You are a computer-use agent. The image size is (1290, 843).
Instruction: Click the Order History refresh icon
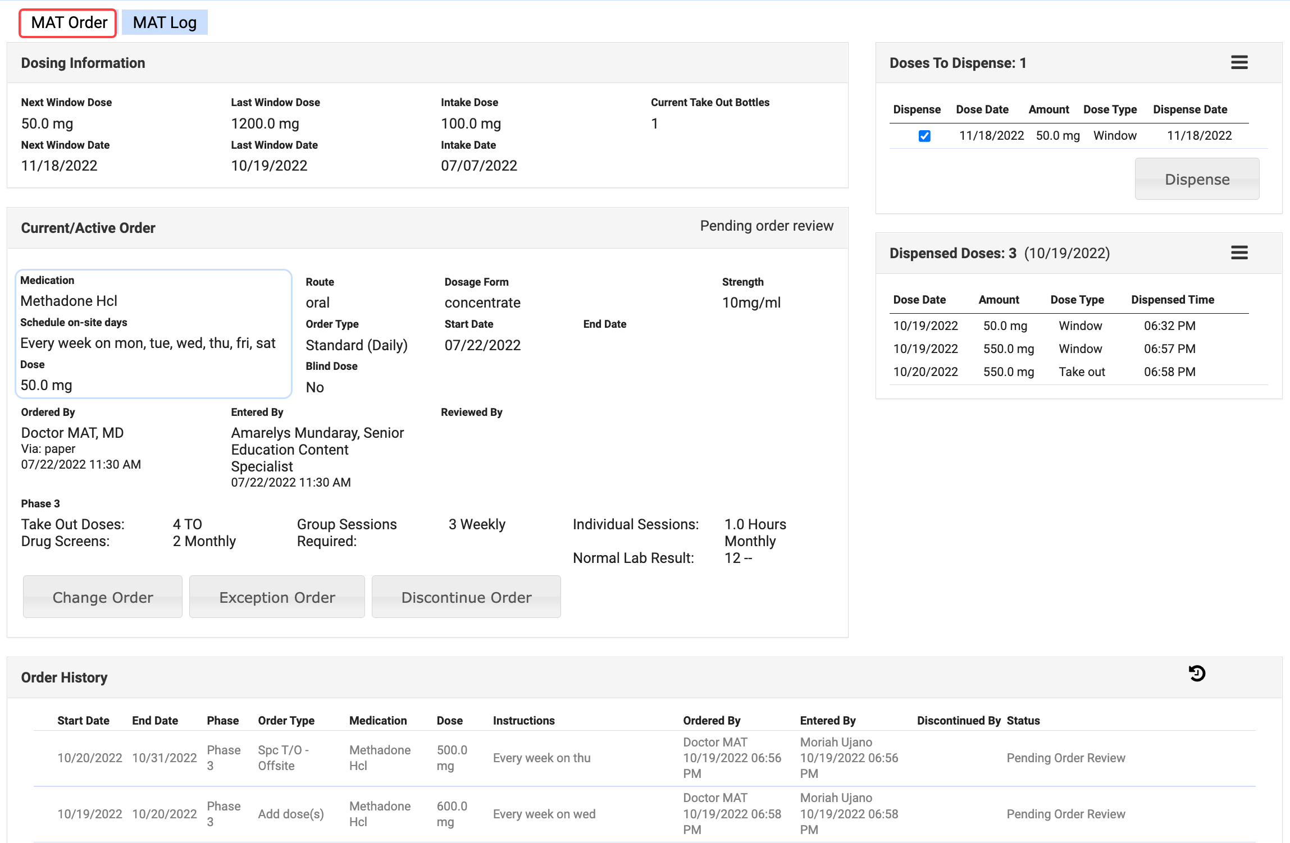click(1197, 673)
